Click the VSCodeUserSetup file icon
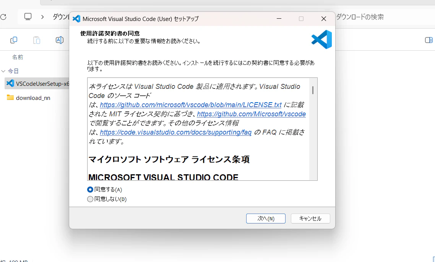Viewport: 435px width, 262px height. coord(10,83)
